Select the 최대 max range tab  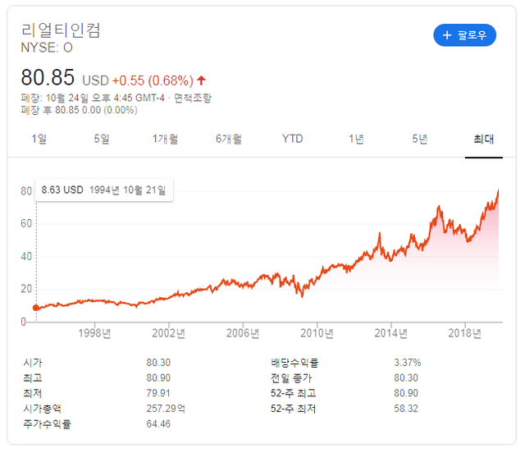click(483, 139)
